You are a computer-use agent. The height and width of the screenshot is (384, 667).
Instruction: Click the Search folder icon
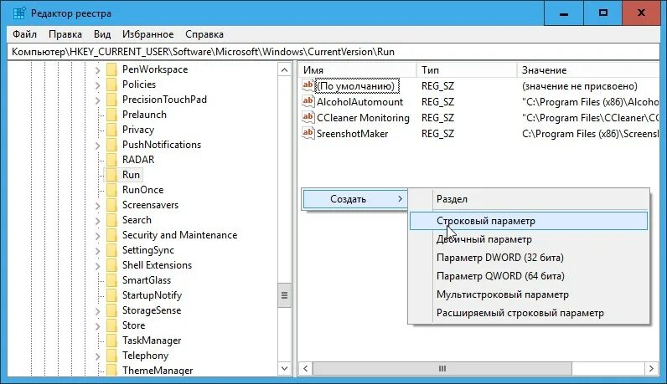112,220
